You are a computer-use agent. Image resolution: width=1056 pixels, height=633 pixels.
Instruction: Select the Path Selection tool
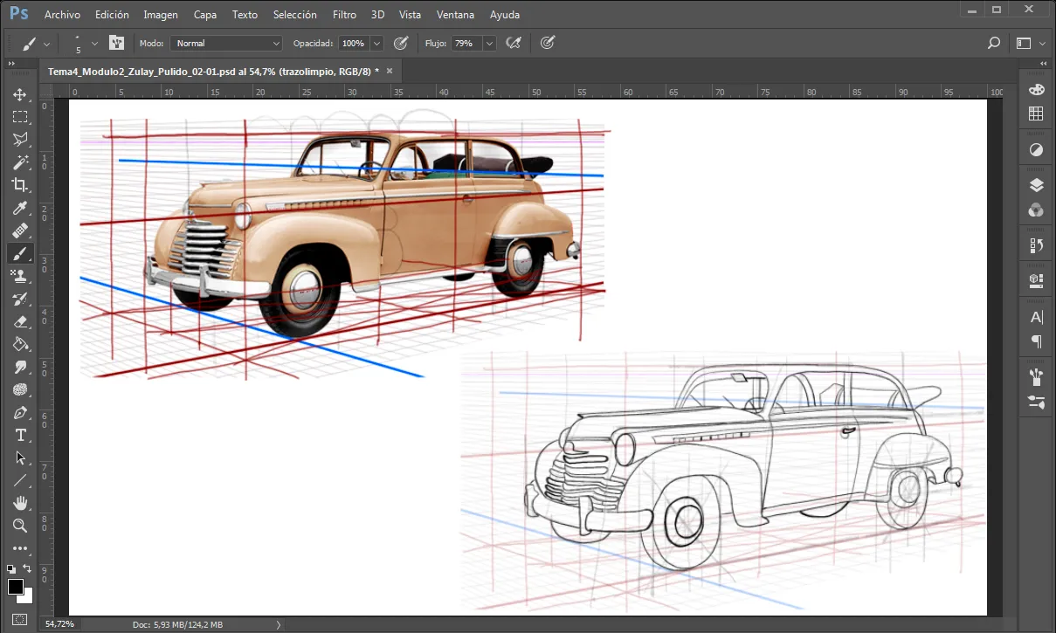(20, 458)
